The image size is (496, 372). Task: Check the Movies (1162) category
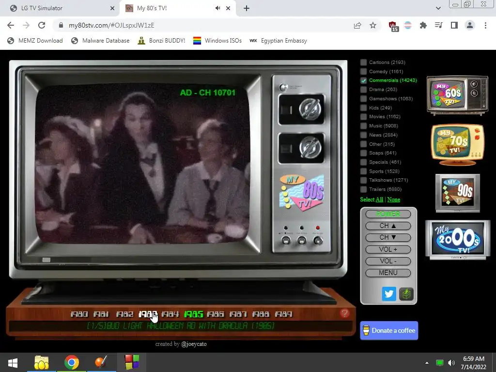click(x=364, y=117)
